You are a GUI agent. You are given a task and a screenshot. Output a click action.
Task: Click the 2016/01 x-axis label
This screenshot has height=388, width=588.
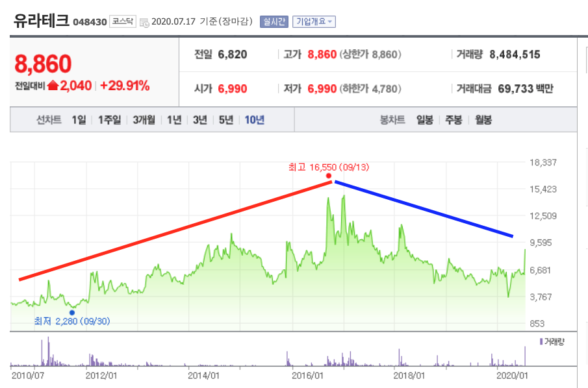click(x=307, y=376)
